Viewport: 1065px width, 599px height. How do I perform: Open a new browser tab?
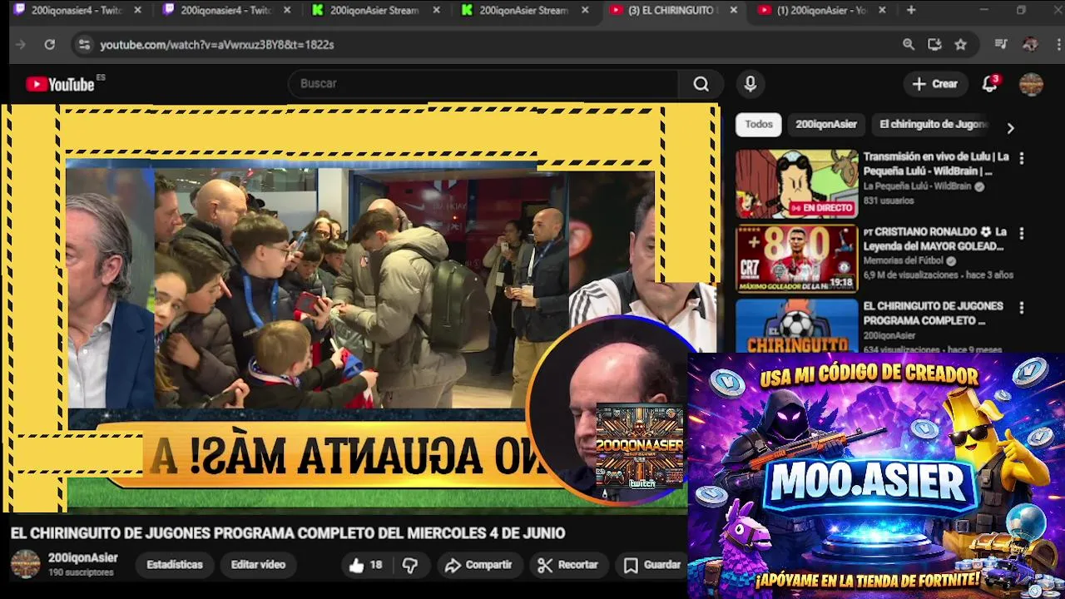(x=911, y=10)
